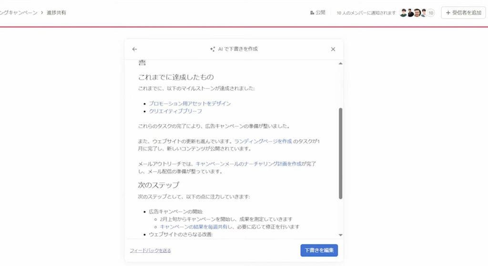Open the キャンペーンの結果を毎週共有 link
The width and height of the screenshot is (488, 266).
click(x=193, y=227)
